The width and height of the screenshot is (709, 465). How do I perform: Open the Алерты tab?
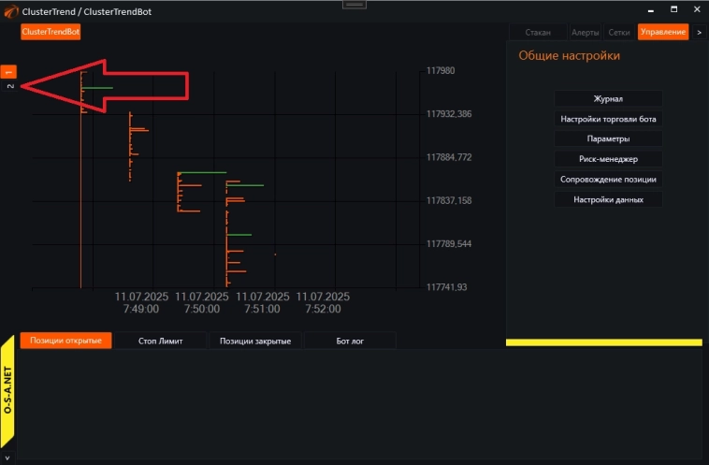(x=585, y=32)
